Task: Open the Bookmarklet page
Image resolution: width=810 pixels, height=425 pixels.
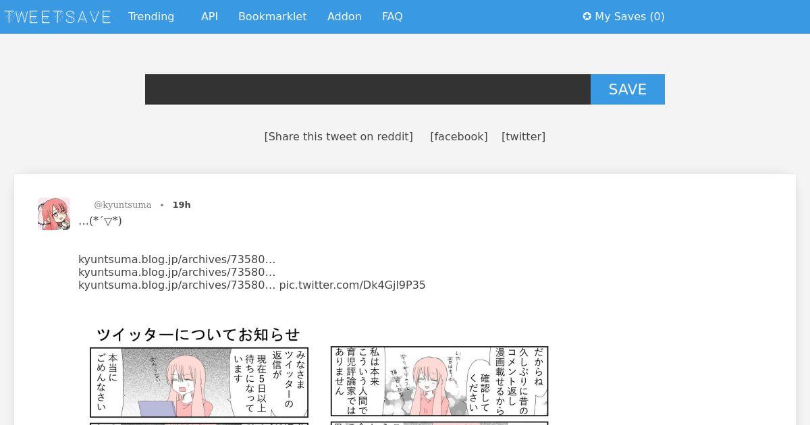Action: click(x=272, y=17)
